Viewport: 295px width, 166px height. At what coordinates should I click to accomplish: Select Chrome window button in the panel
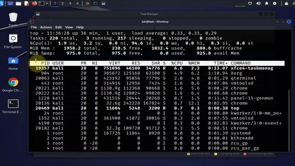tap(87, 3)
